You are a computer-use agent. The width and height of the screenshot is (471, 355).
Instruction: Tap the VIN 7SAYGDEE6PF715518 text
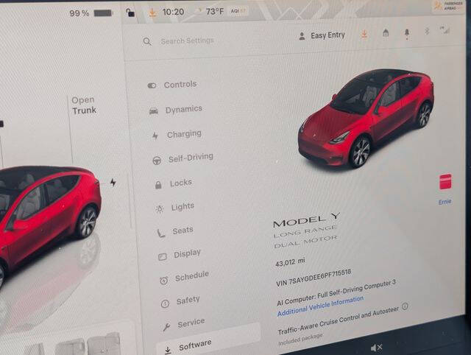pyautogui.click(x=314, y=278)
